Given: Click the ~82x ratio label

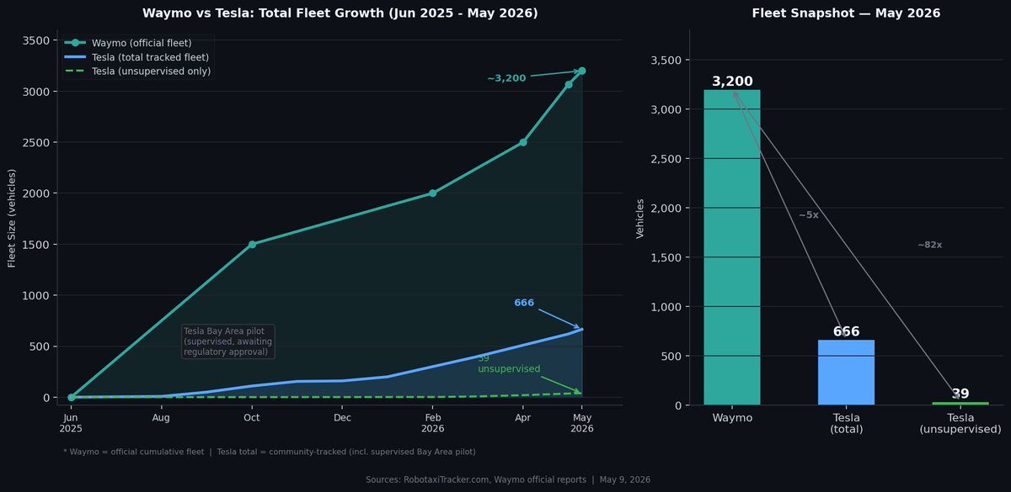Looking at the screenshot, I should [x=929, y=245].
